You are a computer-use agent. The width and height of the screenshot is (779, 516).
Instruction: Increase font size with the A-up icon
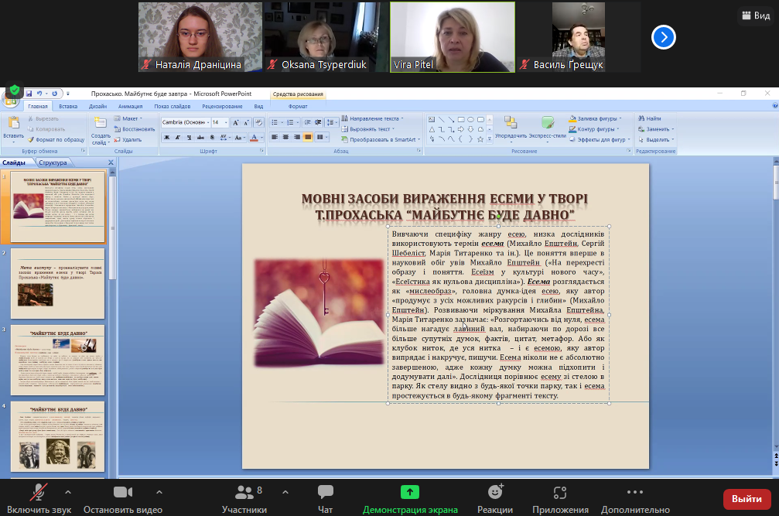point(236,122)
